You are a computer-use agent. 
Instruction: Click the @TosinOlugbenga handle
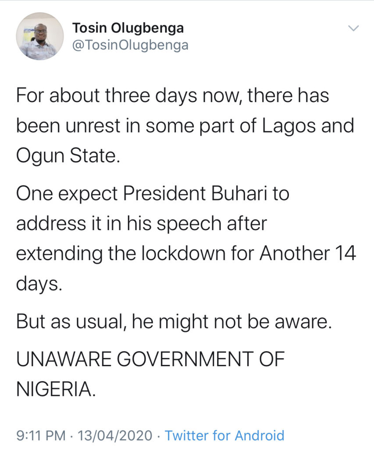point(129,45)
